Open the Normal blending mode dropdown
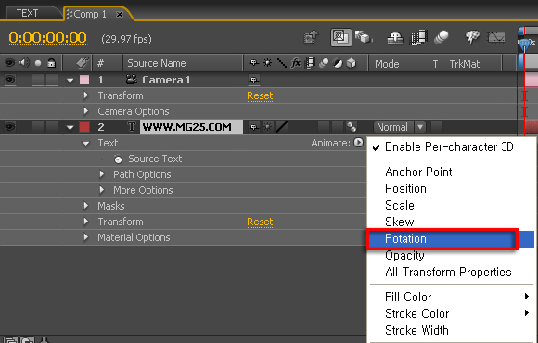Viewport: 538px width, 343px height. click(399, 127)
